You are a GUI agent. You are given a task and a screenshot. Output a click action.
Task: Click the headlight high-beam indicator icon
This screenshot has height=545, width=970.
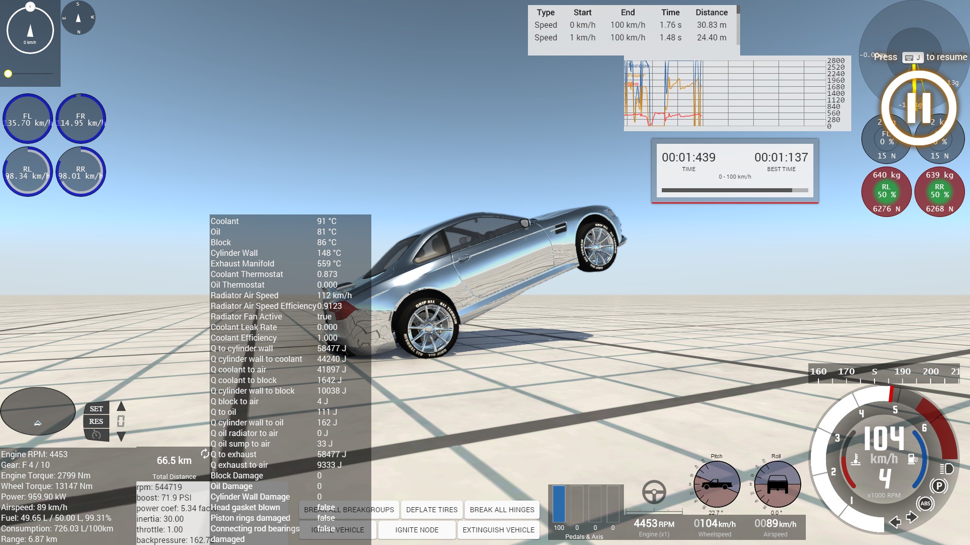[x=946, y=469]
